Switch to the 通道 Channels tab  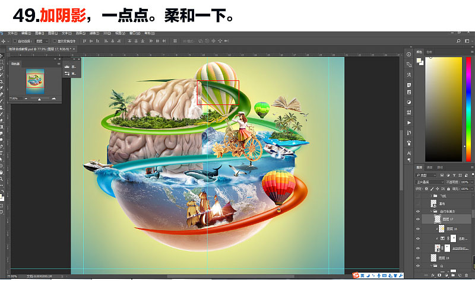[429, 167]
